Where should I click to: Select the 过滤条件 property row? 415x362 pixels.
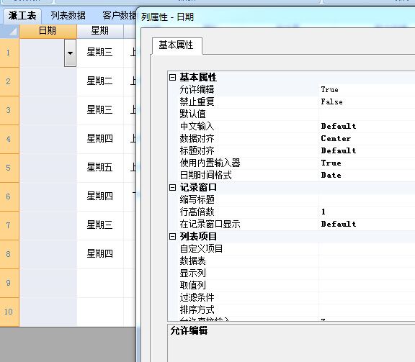[x=296, y=297]
